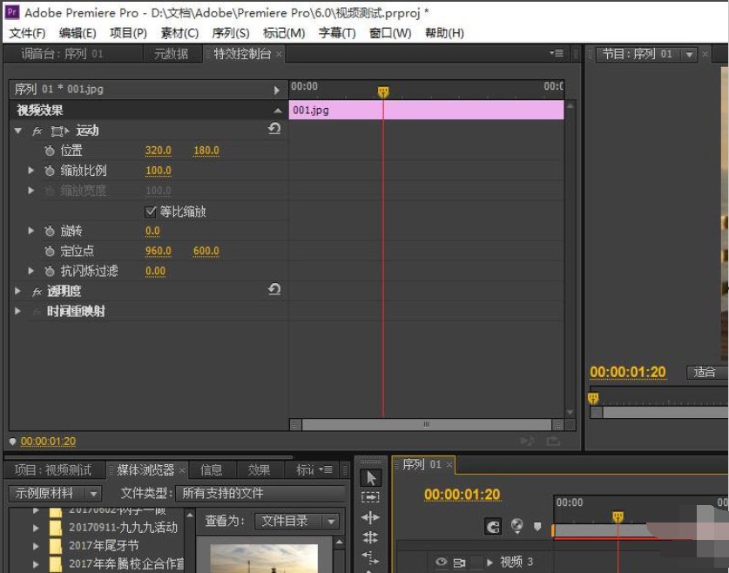Select the Ripple Edit tool

370,517
